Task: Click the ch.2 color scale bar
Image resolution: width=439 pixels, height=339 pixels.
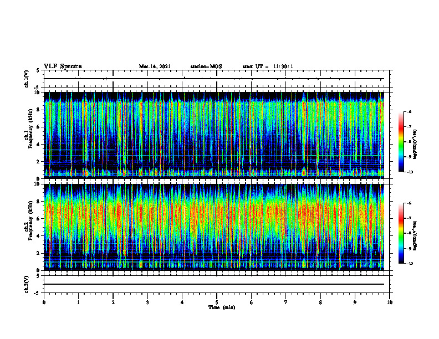Action: coord(401,233)
